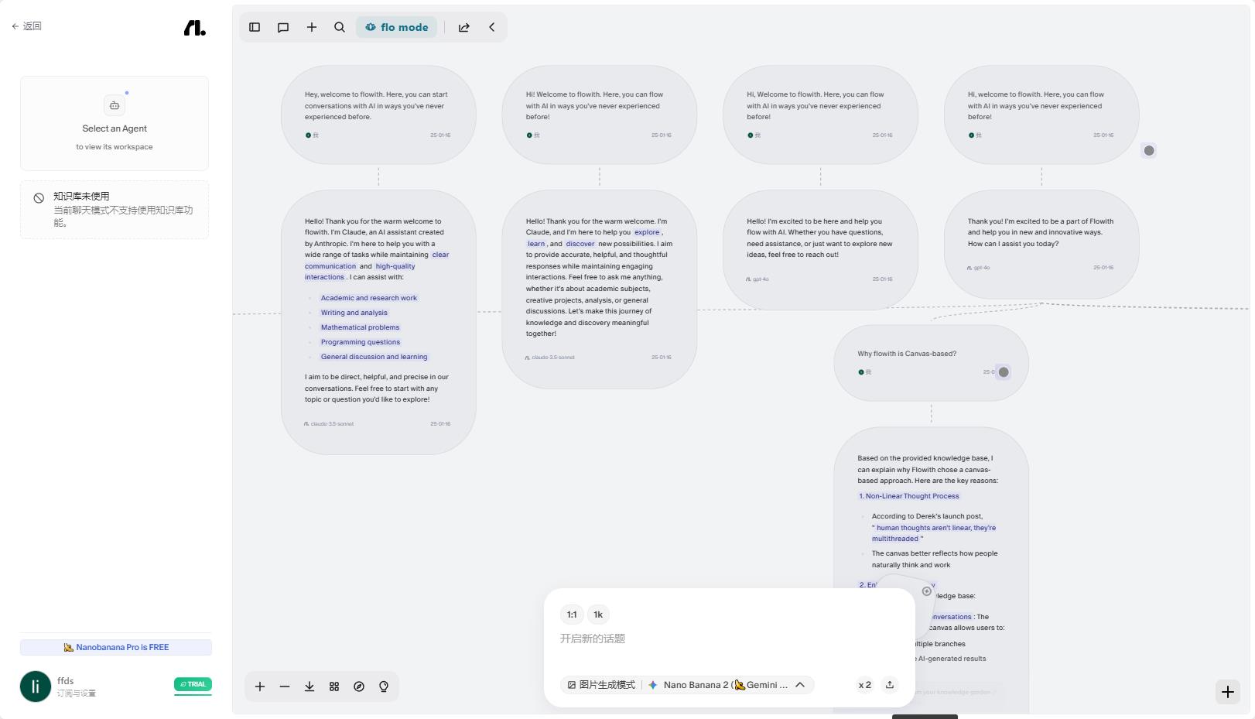This screenshot has width=1255, height=719.
Task: Collapse the top toolbar with the chevron
Action: [x=492, y=27]
